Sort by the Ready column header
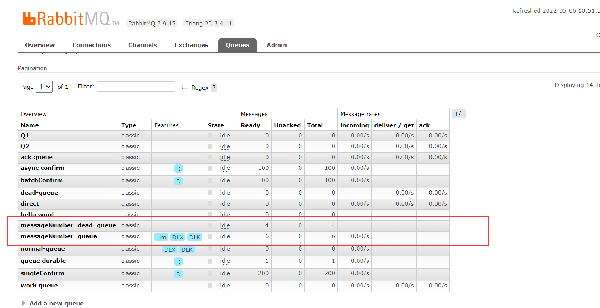 pyautogui.click(x=250, y=125)
